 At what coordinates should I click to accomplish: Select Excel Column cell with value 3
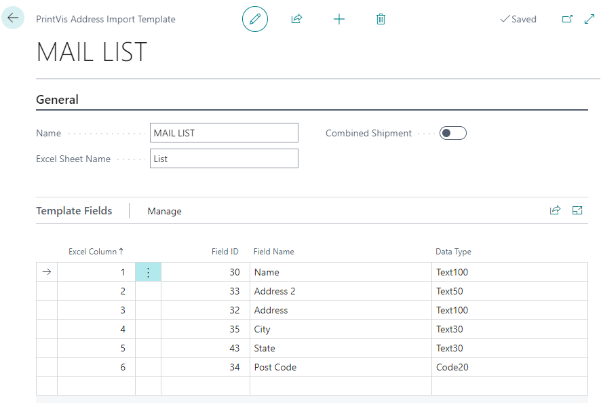tap(96, 310)
